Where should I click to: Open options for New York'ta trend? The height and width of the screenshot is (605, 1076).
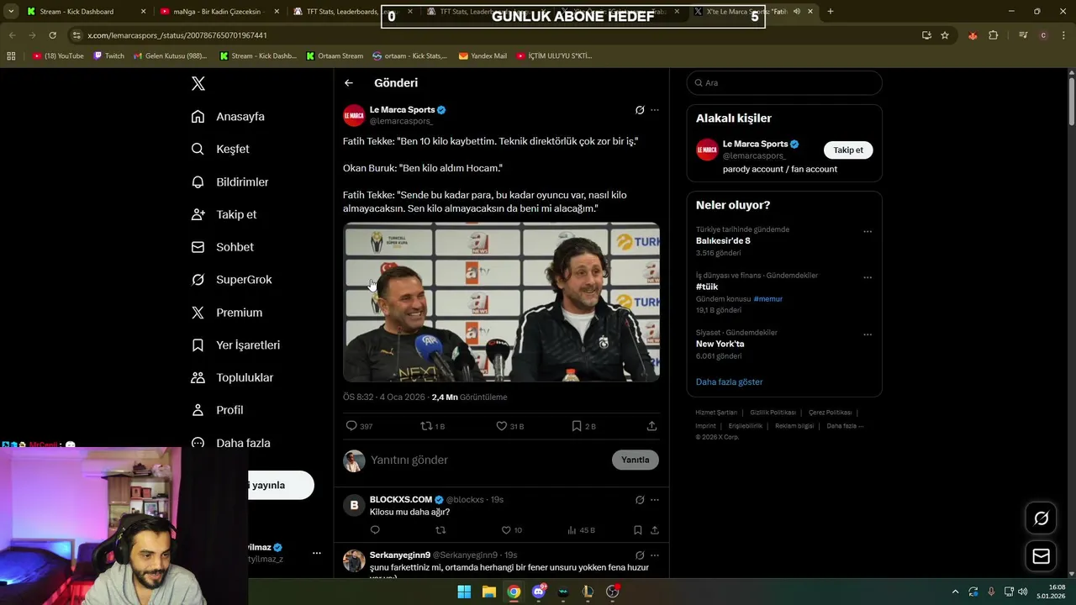click(x=868, y=334)
